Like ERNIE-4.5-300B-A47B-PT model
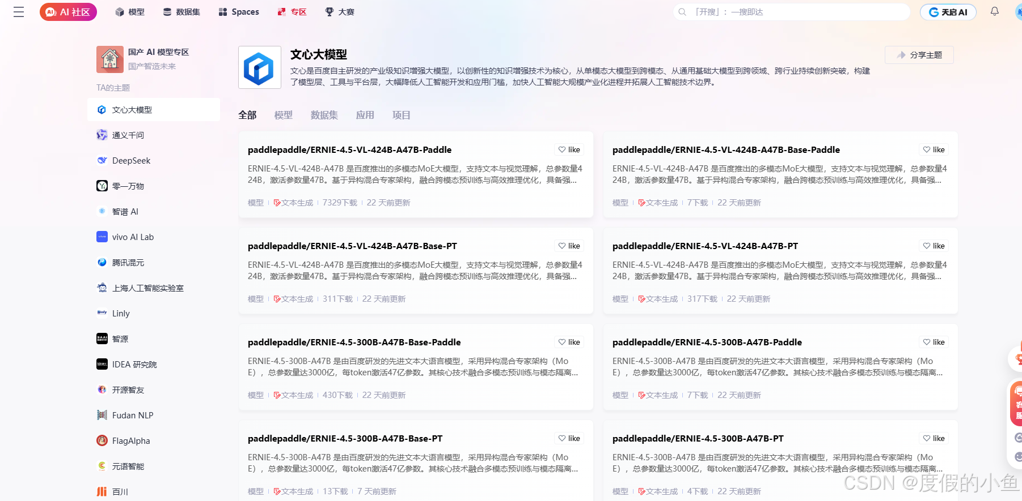The height and width of the screenshot is (501, 1022). 934,438
